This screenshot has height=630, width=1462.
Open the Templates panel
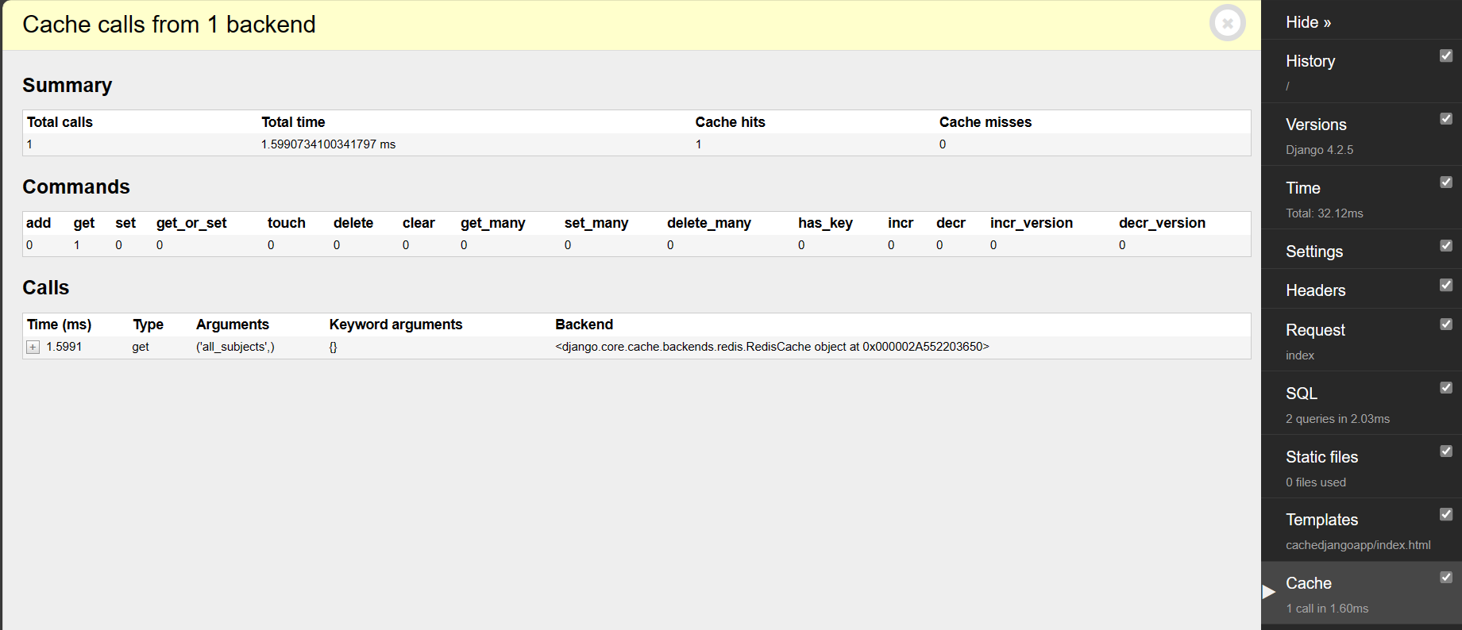pos(1321,520)
